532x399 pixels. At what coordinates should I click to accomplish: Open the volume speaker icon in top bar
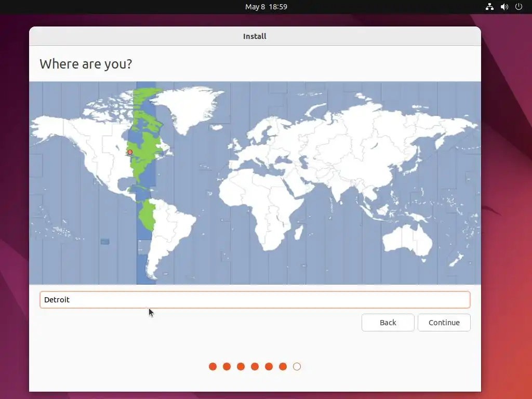point(504,6)
